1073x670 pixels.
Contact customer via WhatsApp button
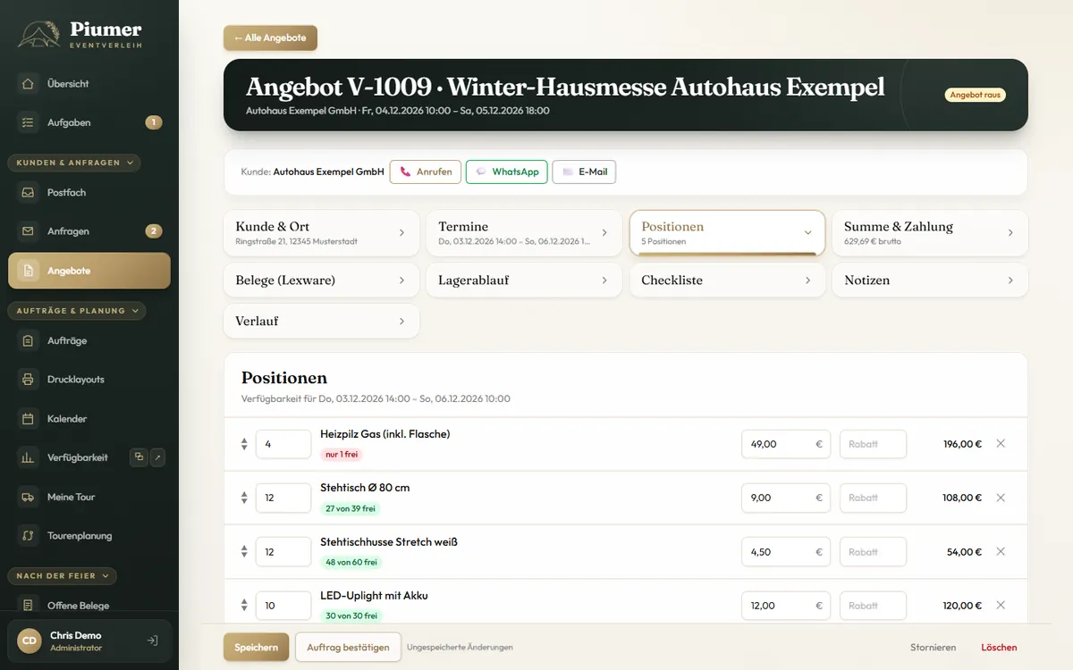coord(507,172)
